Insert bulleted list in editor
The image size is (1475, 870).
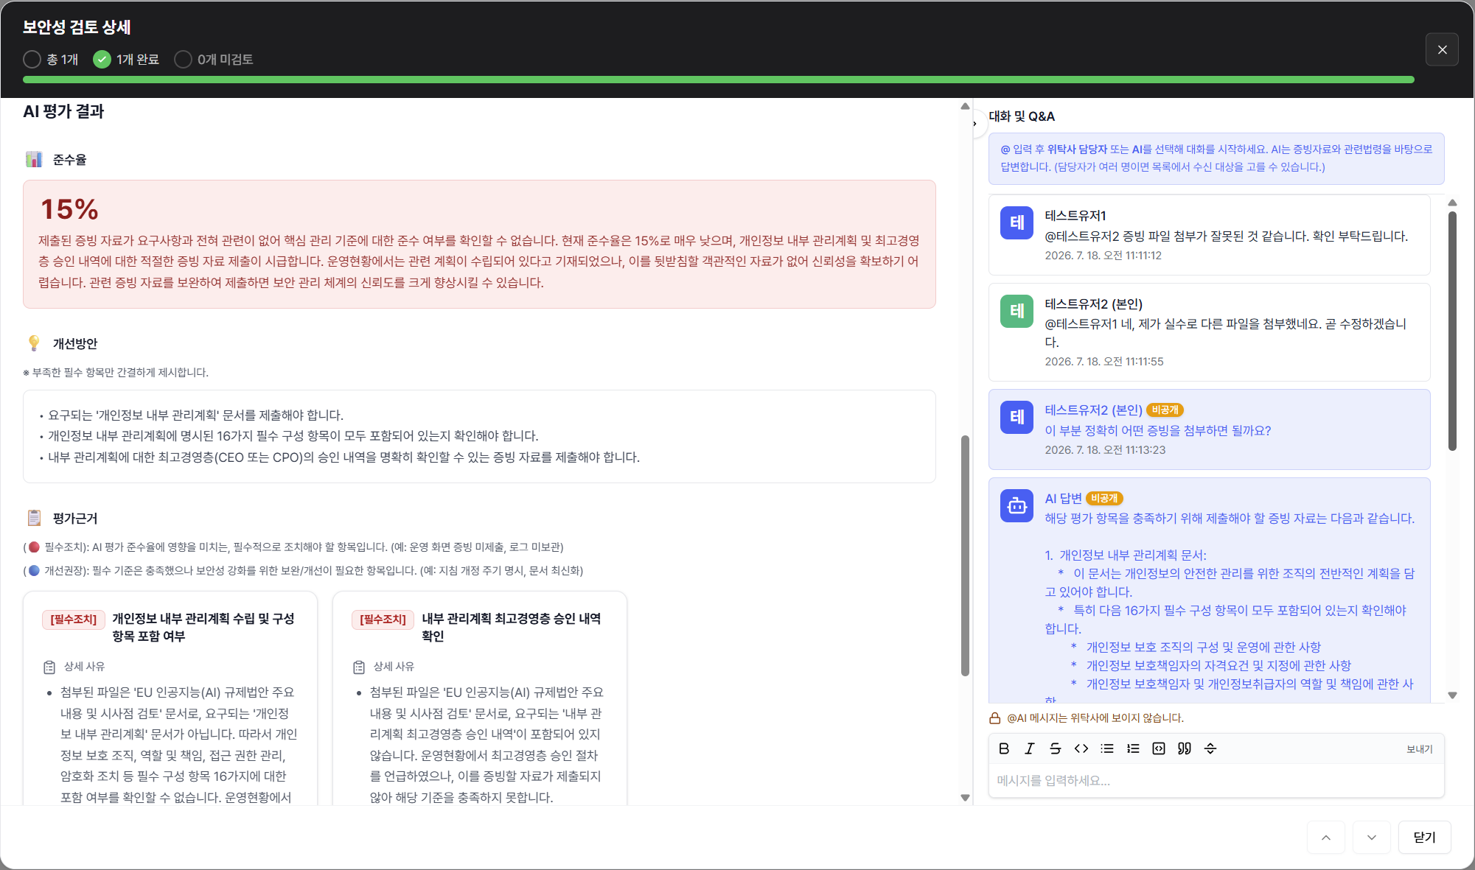point(1107,748)
